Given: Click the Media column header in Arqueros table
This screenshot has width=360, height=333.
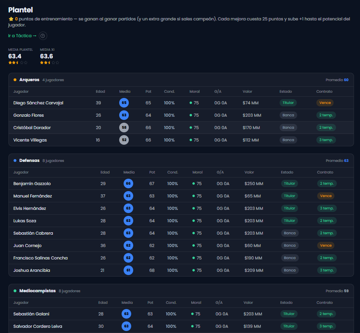Looking at the screenshot, I should click(x=125, y=92).
